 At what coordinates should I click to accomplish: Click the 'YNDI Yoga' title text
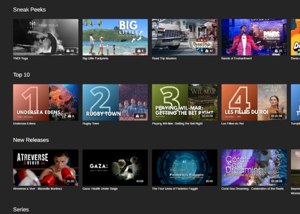20,58
